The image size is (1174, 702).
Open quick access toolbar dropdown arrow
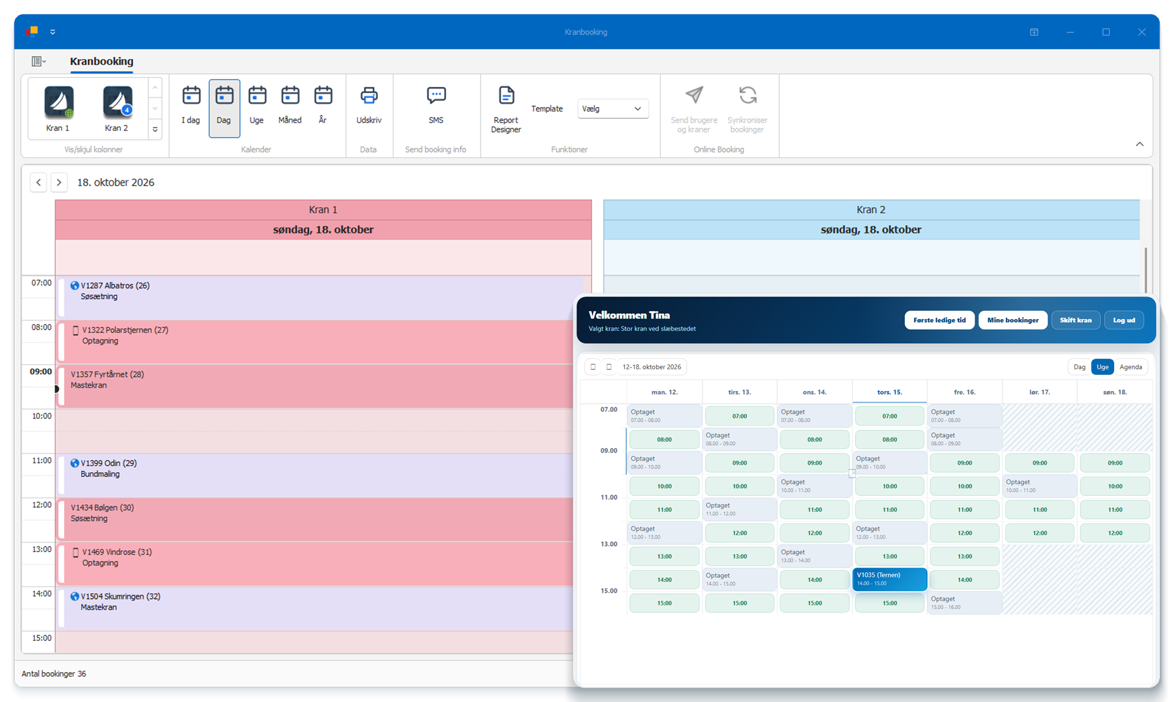[x=53, y=32]
